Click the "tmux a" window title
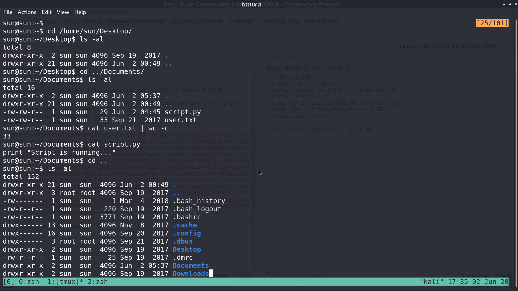The width and height of the screenshot is (518, 291). [251, 4]
